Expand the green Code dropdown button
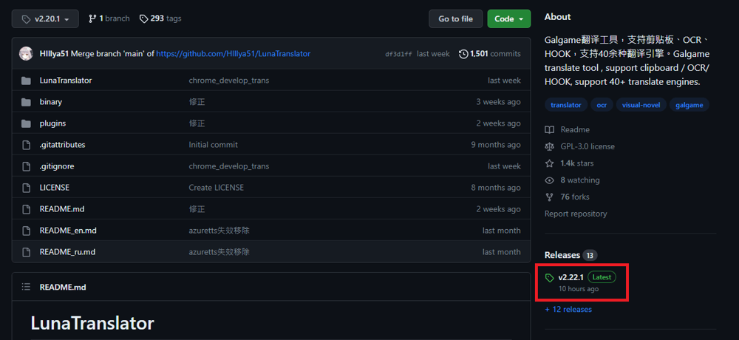This screenshot has width=739, height=340. (x=508, y=18)
